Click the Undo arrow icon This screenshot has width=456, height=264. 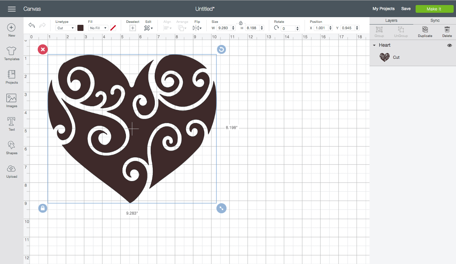32,26
